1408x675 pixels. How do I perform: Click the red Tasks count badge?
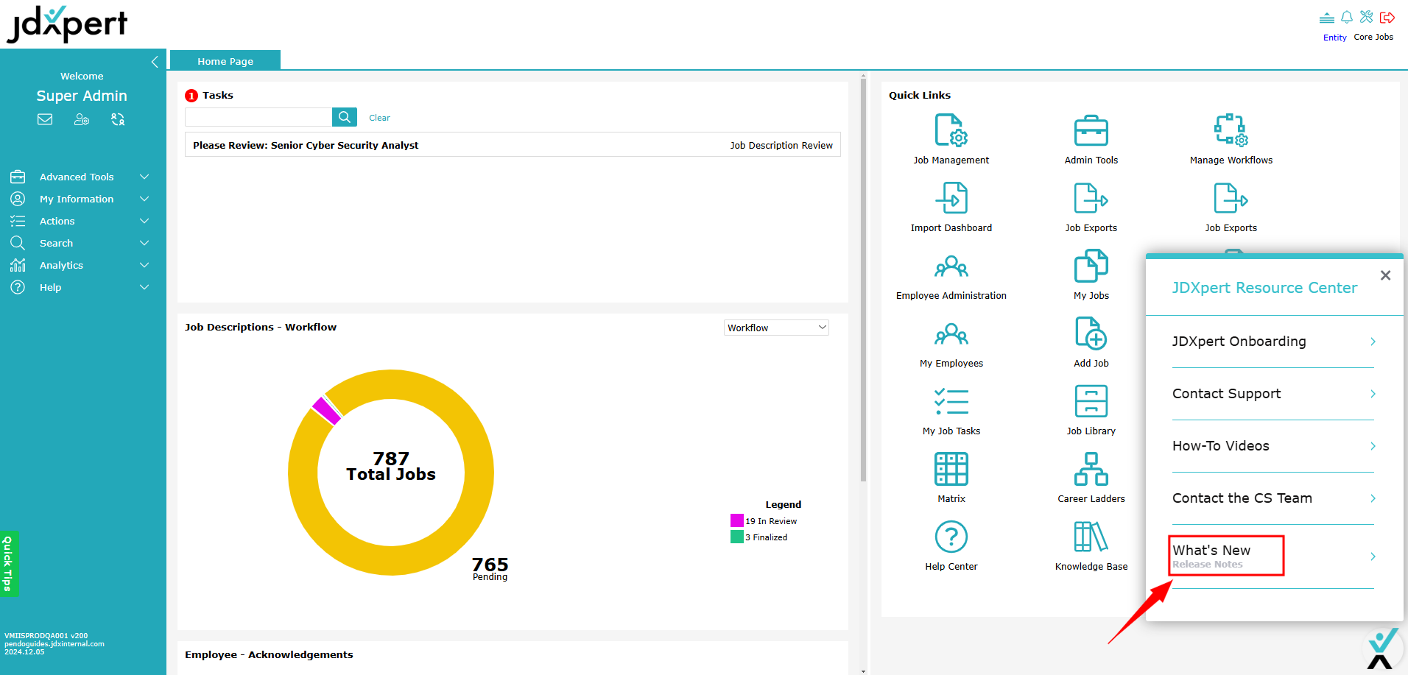point(191,96)
